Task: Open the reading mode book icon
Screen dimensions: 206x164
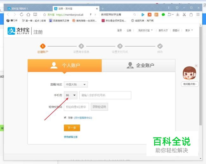Action: click(35, 15)
